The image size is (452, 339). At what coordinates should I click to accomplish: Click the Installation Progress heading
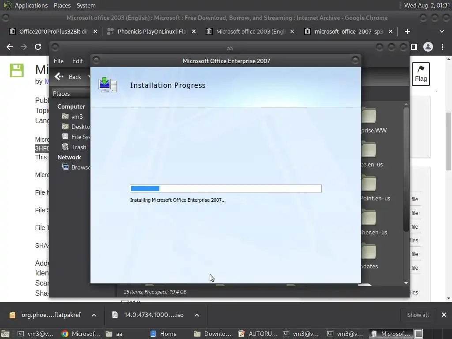pos(168,85)
